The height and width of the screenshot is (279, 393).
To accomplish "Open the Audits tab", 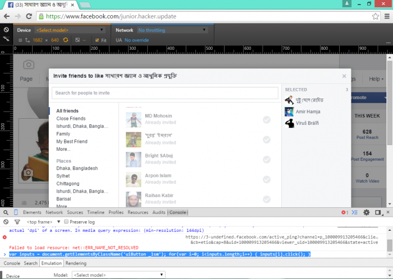I will [159, 212].
